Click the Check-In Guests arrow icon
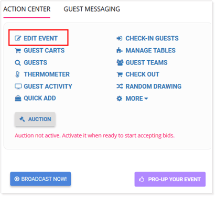Image resolution: width=216 pixels, height=197 pixels. (x=120, y=38)
